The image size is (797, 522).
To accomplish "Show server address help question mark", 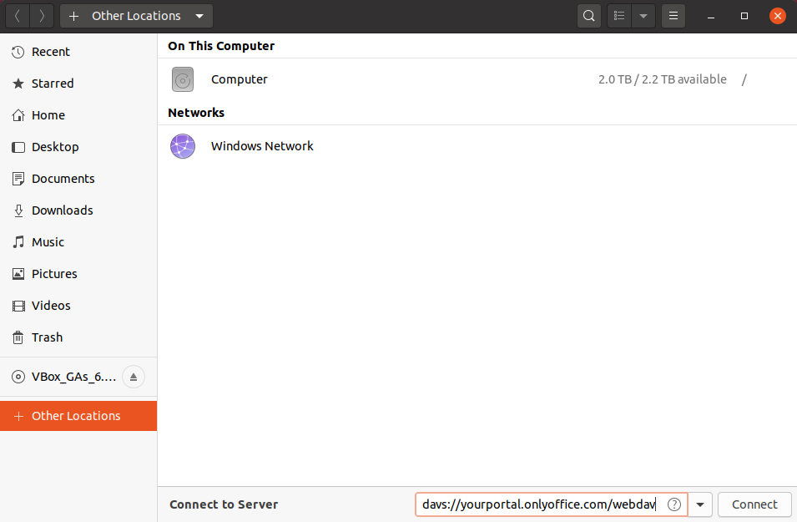I will coord(674,504).
